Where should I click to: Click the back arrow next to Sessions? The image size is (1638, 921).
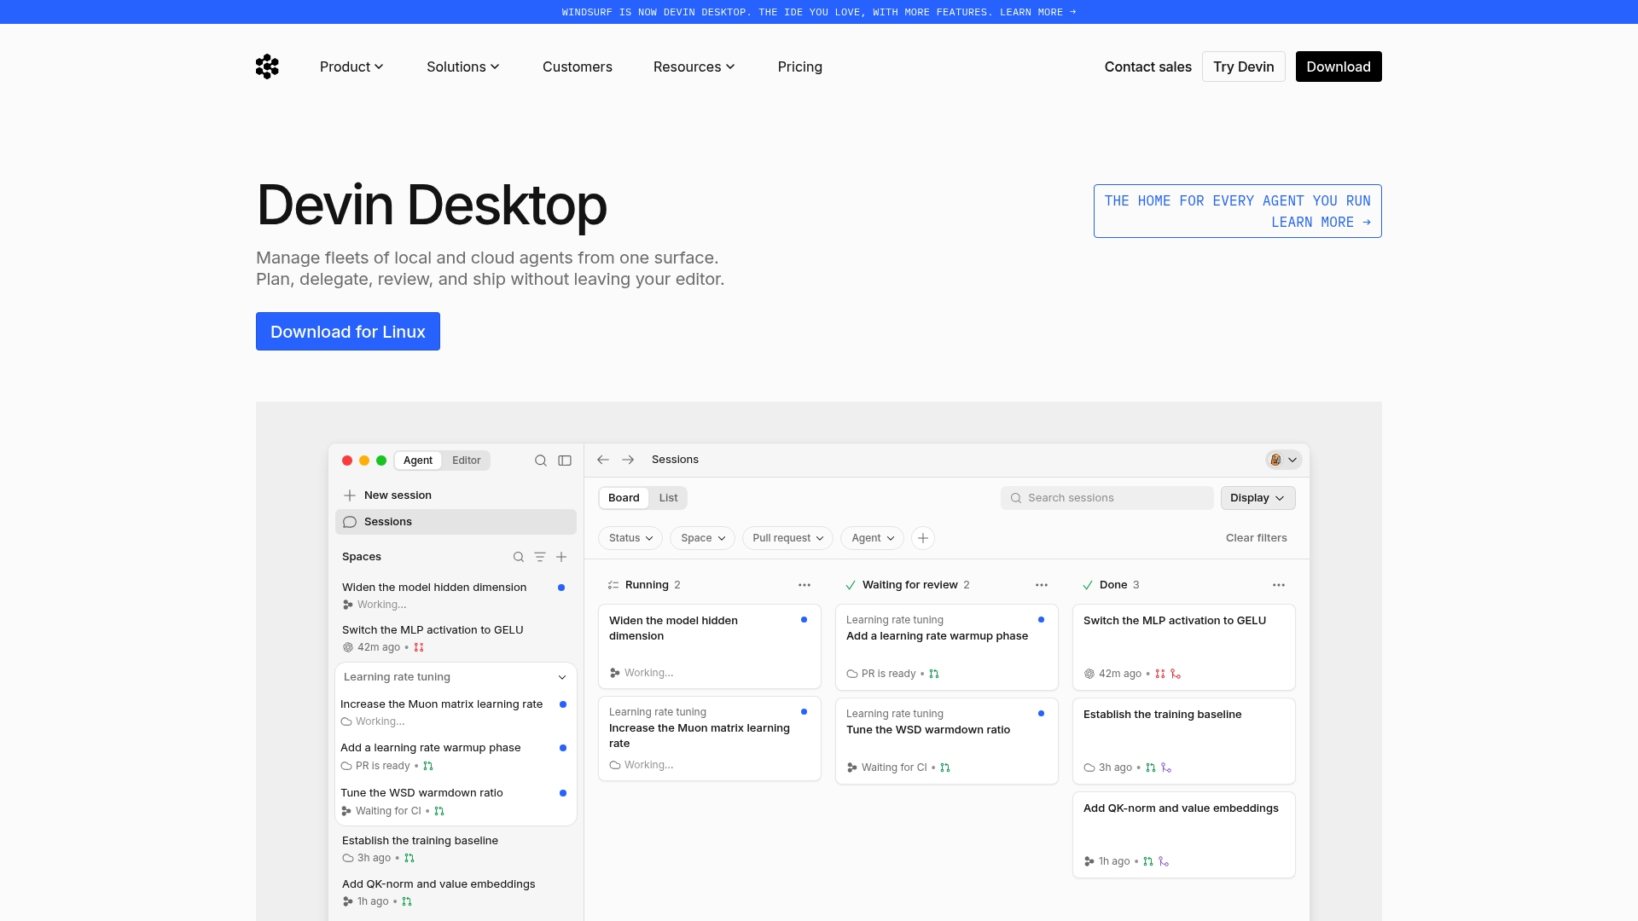[603, 460]
